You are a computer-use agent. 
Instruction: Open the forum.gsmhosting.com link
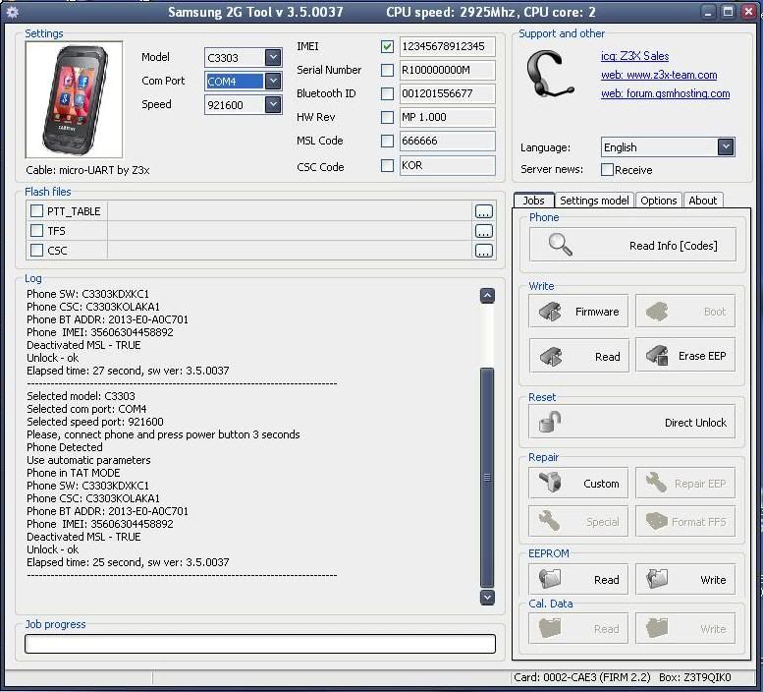pyautogui.click(x=665, y=93)
